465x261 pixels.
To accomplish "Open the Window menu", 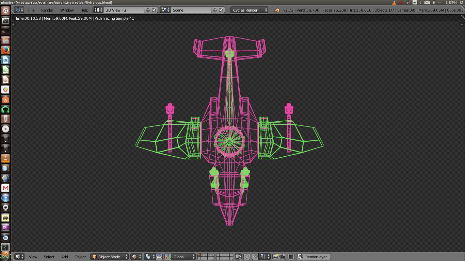I will pyautogui.click(x=67, y=10).
